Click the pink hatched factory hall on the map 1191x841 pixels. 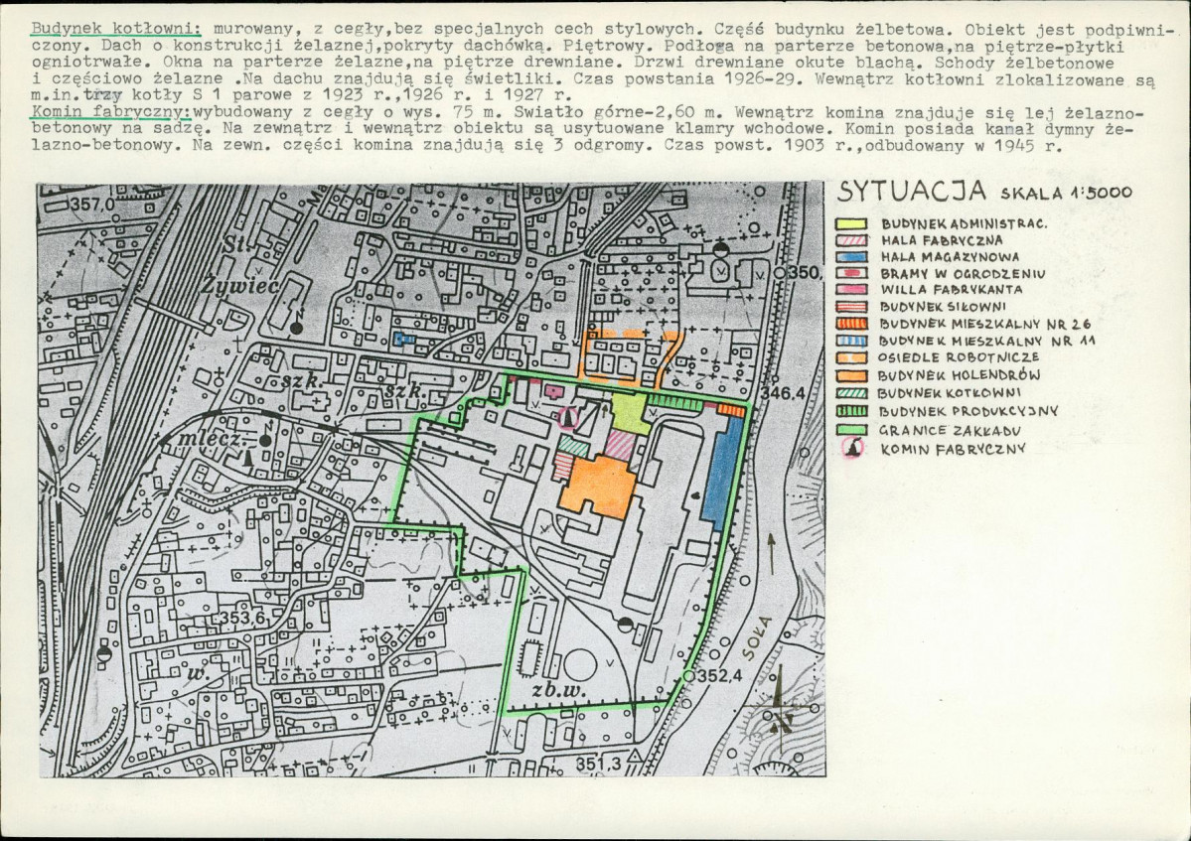pyautogui.click(x=620, y=446)
